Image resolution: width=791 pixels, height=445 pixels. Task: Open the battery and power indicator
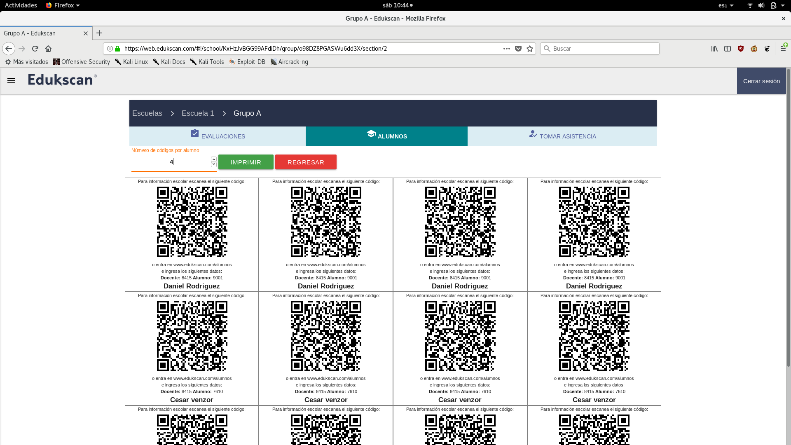(773, 5)
